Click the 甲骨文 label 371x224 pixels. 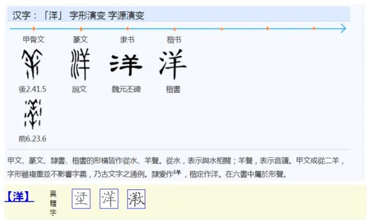coord(33,40)
